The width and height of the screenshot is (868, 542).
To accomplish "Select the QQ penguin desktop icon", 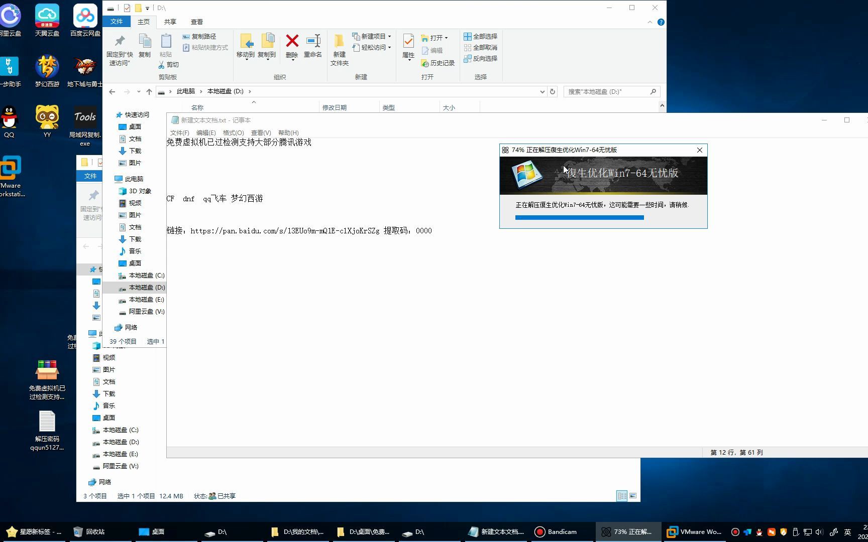I will (9, 121).
